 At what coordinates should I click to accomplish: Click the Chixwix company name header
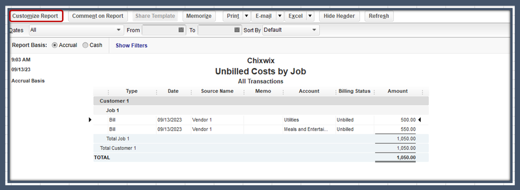point(261,61)
